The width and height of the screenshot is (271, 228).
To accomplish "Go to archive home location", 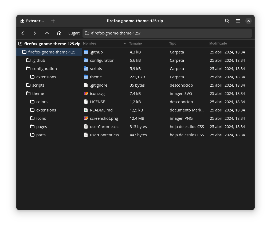I will tap(59, 33).
